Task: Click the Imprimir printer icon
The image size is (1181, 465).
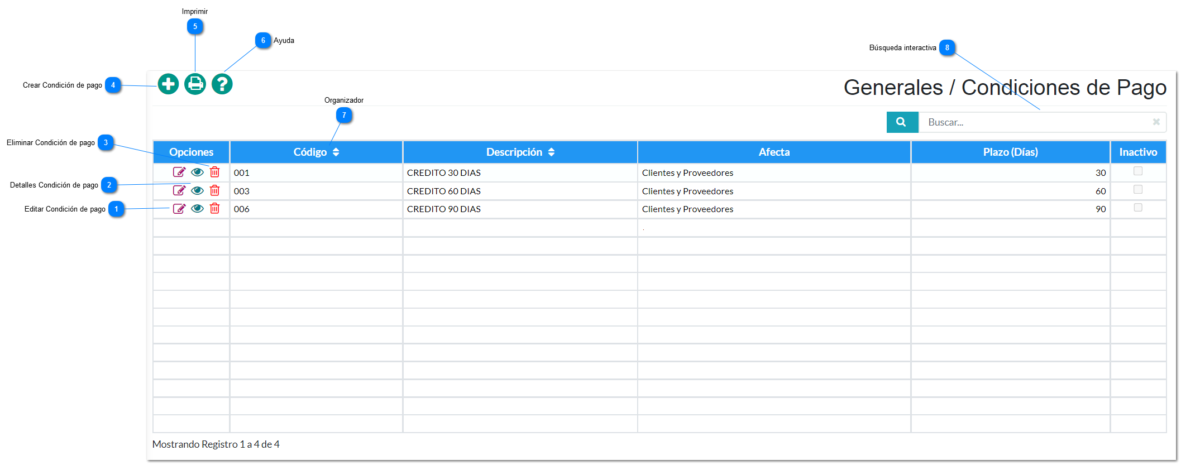Action: pos(195,84)
